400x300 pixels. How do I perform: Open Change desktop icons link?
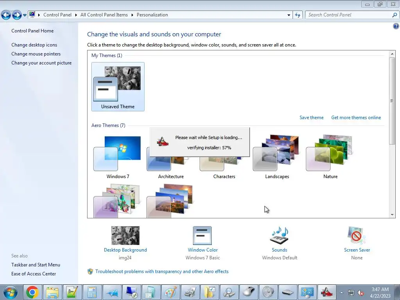click(x=34, y=45)
